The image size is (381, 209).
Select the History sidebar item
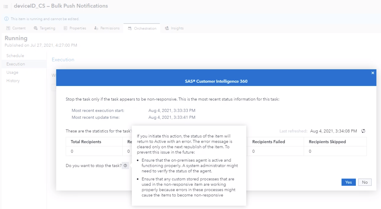13,81
